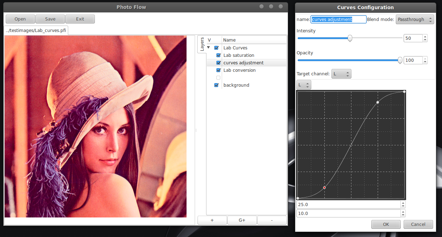The height and width of the screenshot is (237, 442).
Task: Click the Name column header
Action: click(254, 40)
